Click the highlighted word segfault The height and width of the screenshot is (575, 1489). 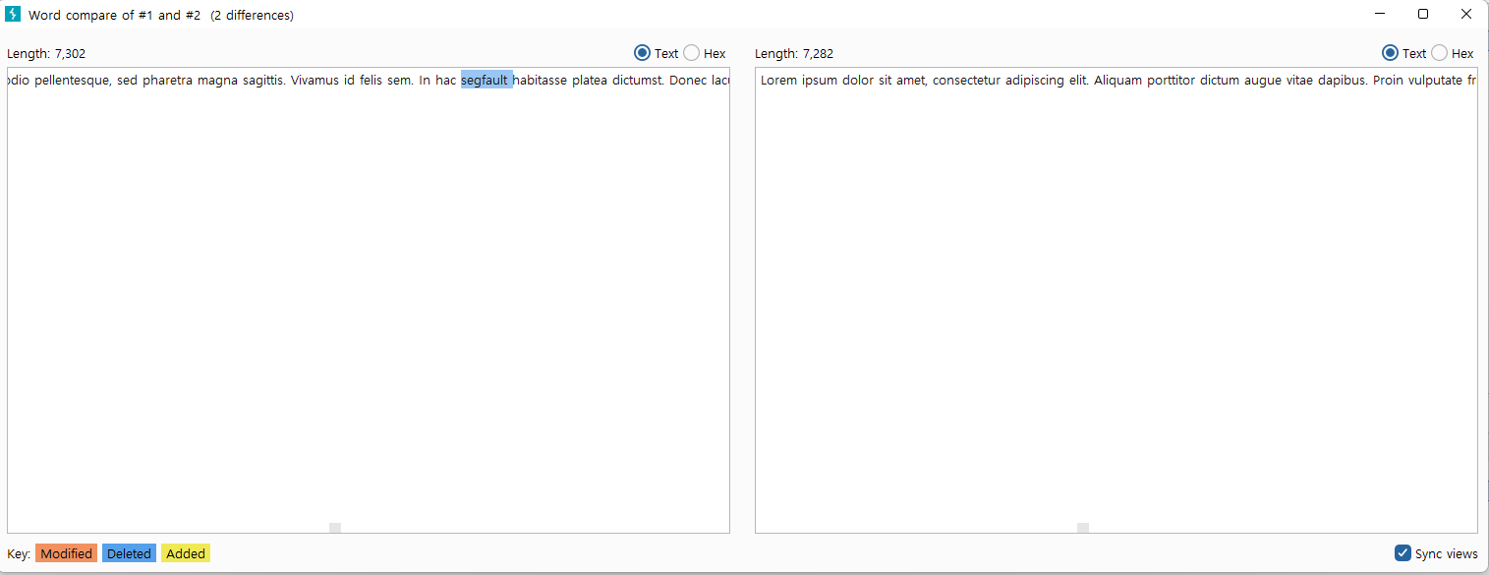(x=485, y=81)
